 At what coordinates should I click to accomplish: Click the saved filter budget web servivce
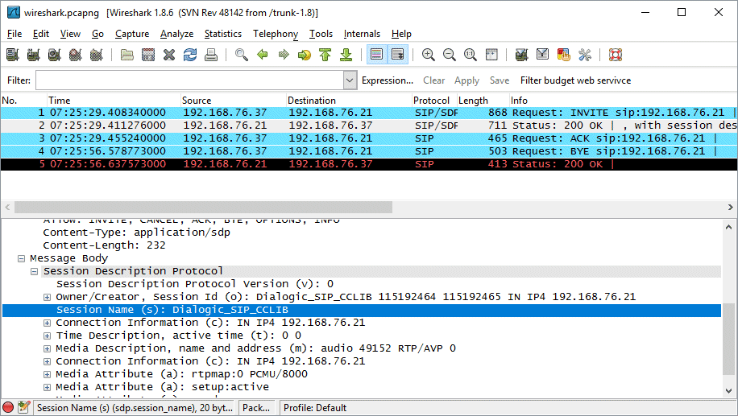[x=575, y=80]
